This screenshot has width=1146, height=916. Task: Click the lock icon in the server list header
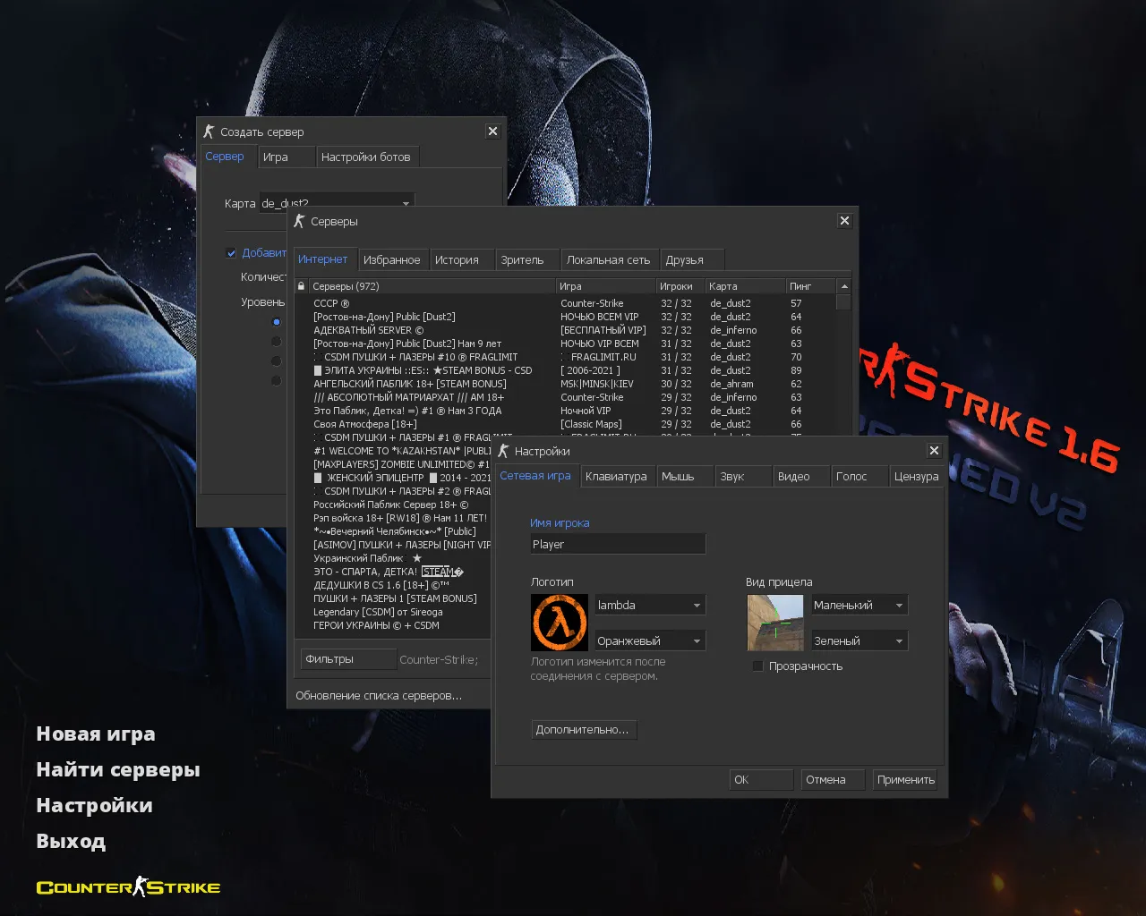302,285
